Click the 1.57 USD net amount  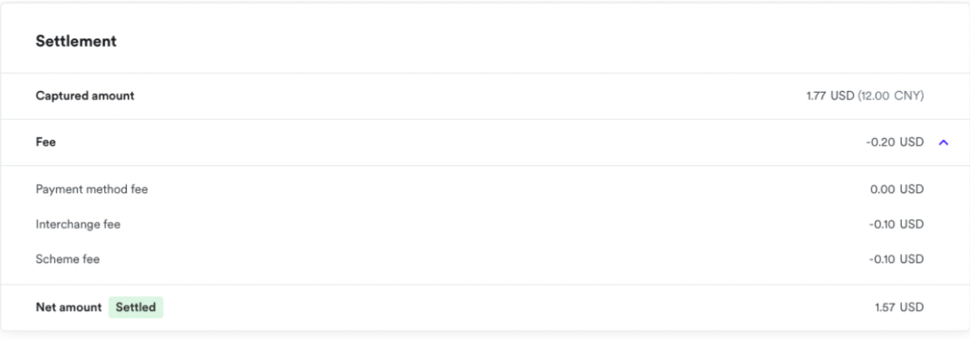pos(899,307)
